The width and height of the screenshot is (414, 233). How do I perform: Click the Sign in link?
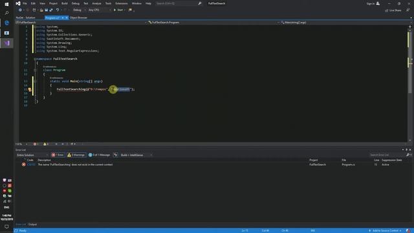click(x=370, y=3)
